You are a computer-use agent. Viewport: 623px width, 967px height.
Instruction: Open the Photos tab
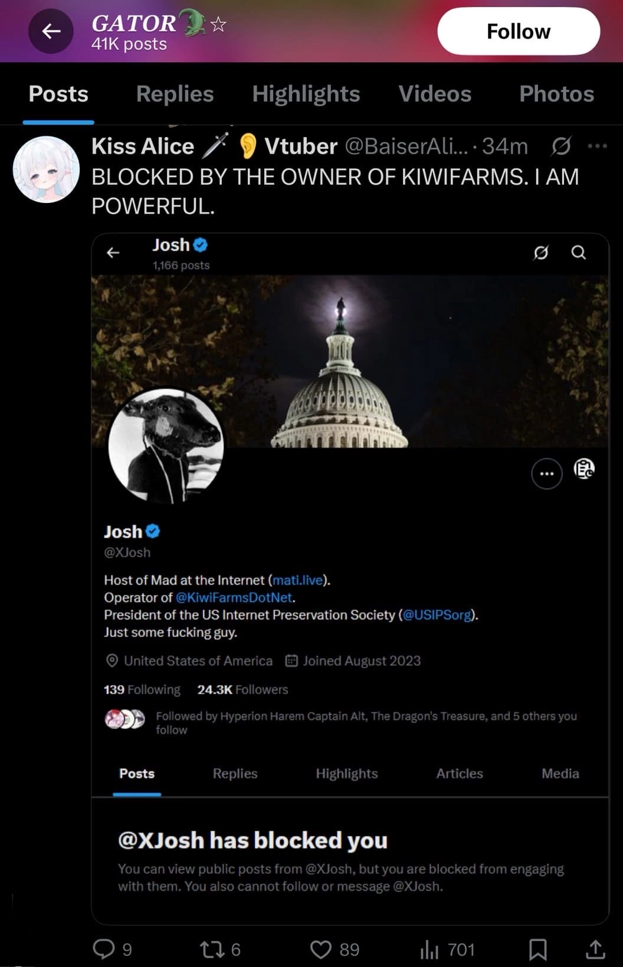coord(556,94)
